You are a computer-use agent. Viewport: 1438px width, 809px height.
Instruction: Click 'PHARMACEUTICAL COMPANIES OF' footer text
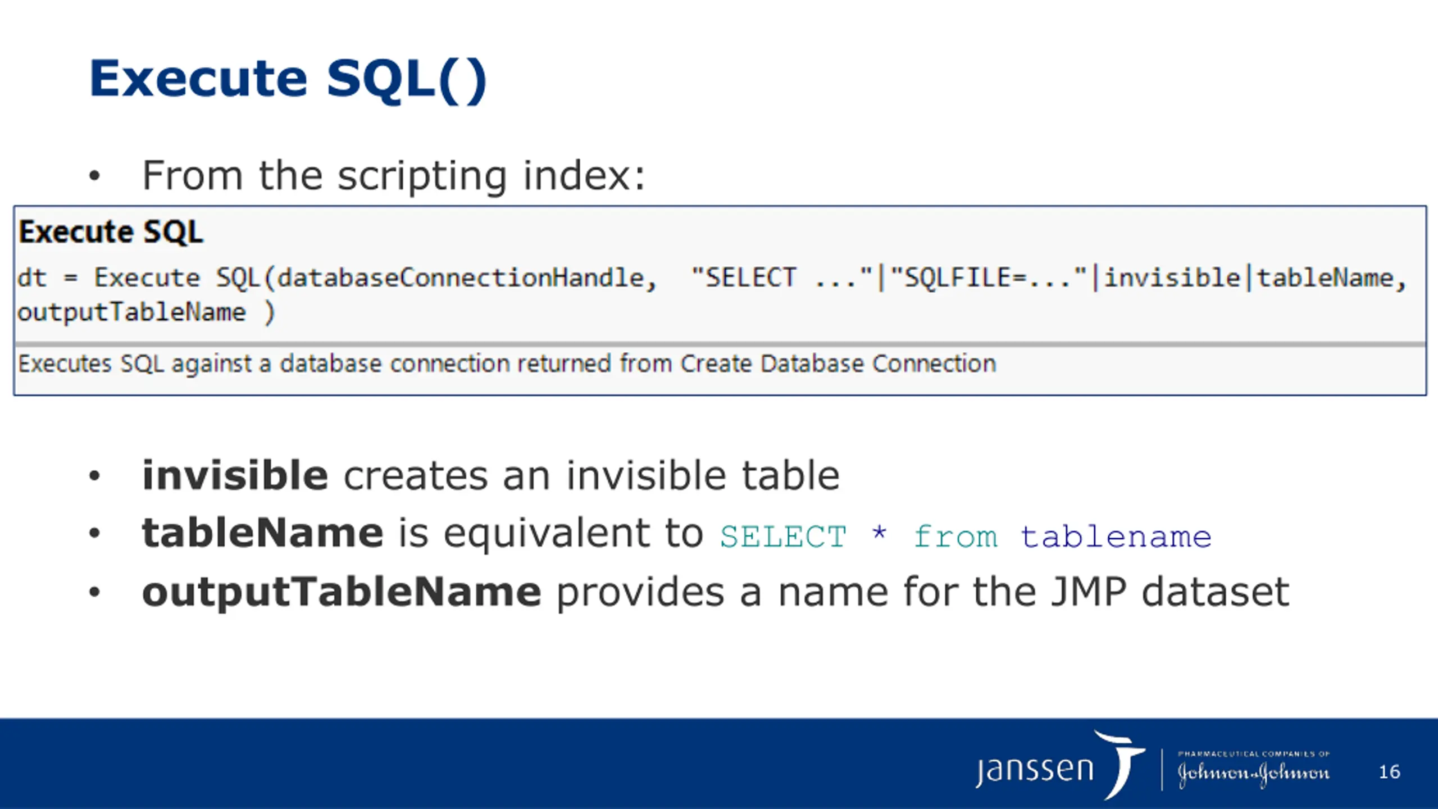[1254, 754]
